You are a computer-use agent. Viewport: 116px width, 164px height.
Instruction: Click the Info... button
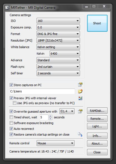(x=97, y=136)
